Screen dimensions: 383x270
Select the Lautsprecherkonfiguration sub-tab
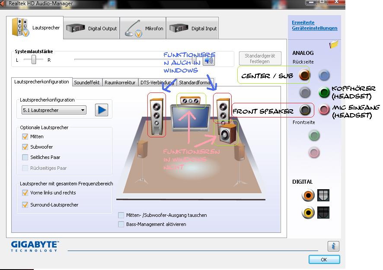tap(41, 82)
